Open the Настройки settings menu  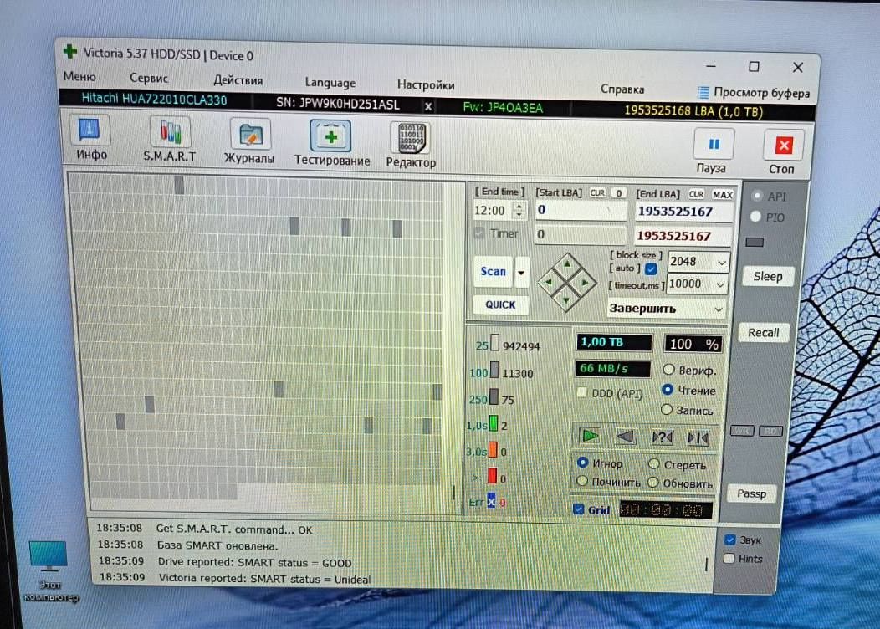click(x=426, y=84)
